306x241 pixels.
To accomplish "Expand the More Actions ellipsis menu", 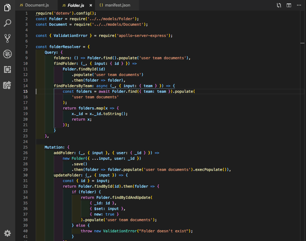I will [x=299, y=5].
